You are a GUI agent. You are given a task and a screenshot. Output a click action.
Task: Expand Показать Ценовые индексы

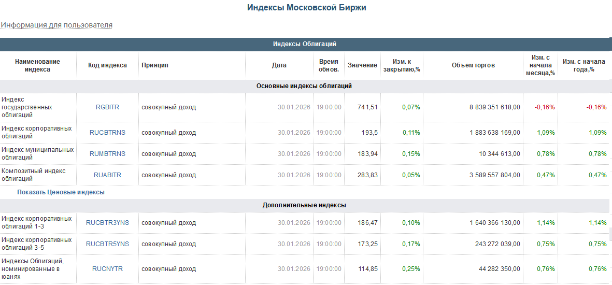coord(61,192)
